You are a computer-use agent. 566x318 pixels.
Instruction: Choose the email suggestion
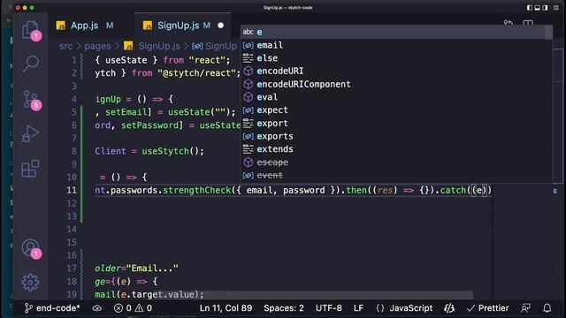click(396, 45)
